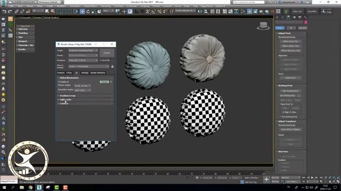Collapse the Adjust Pivot rollout
Viewport: 341px width, 191px height.
click(x=290, y=33)
